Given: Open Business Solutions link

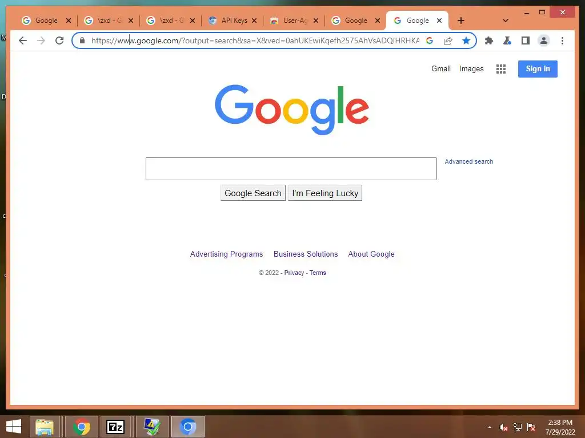Looking at the screenshot, I should coord(306,254).
